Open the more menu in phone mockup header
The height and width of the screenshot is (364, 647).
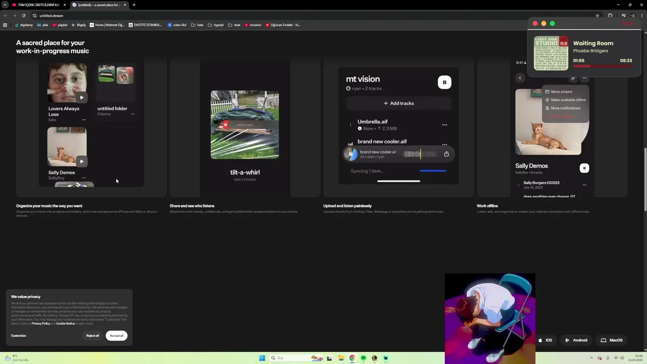pyautogui.click(x=584, y=78)
